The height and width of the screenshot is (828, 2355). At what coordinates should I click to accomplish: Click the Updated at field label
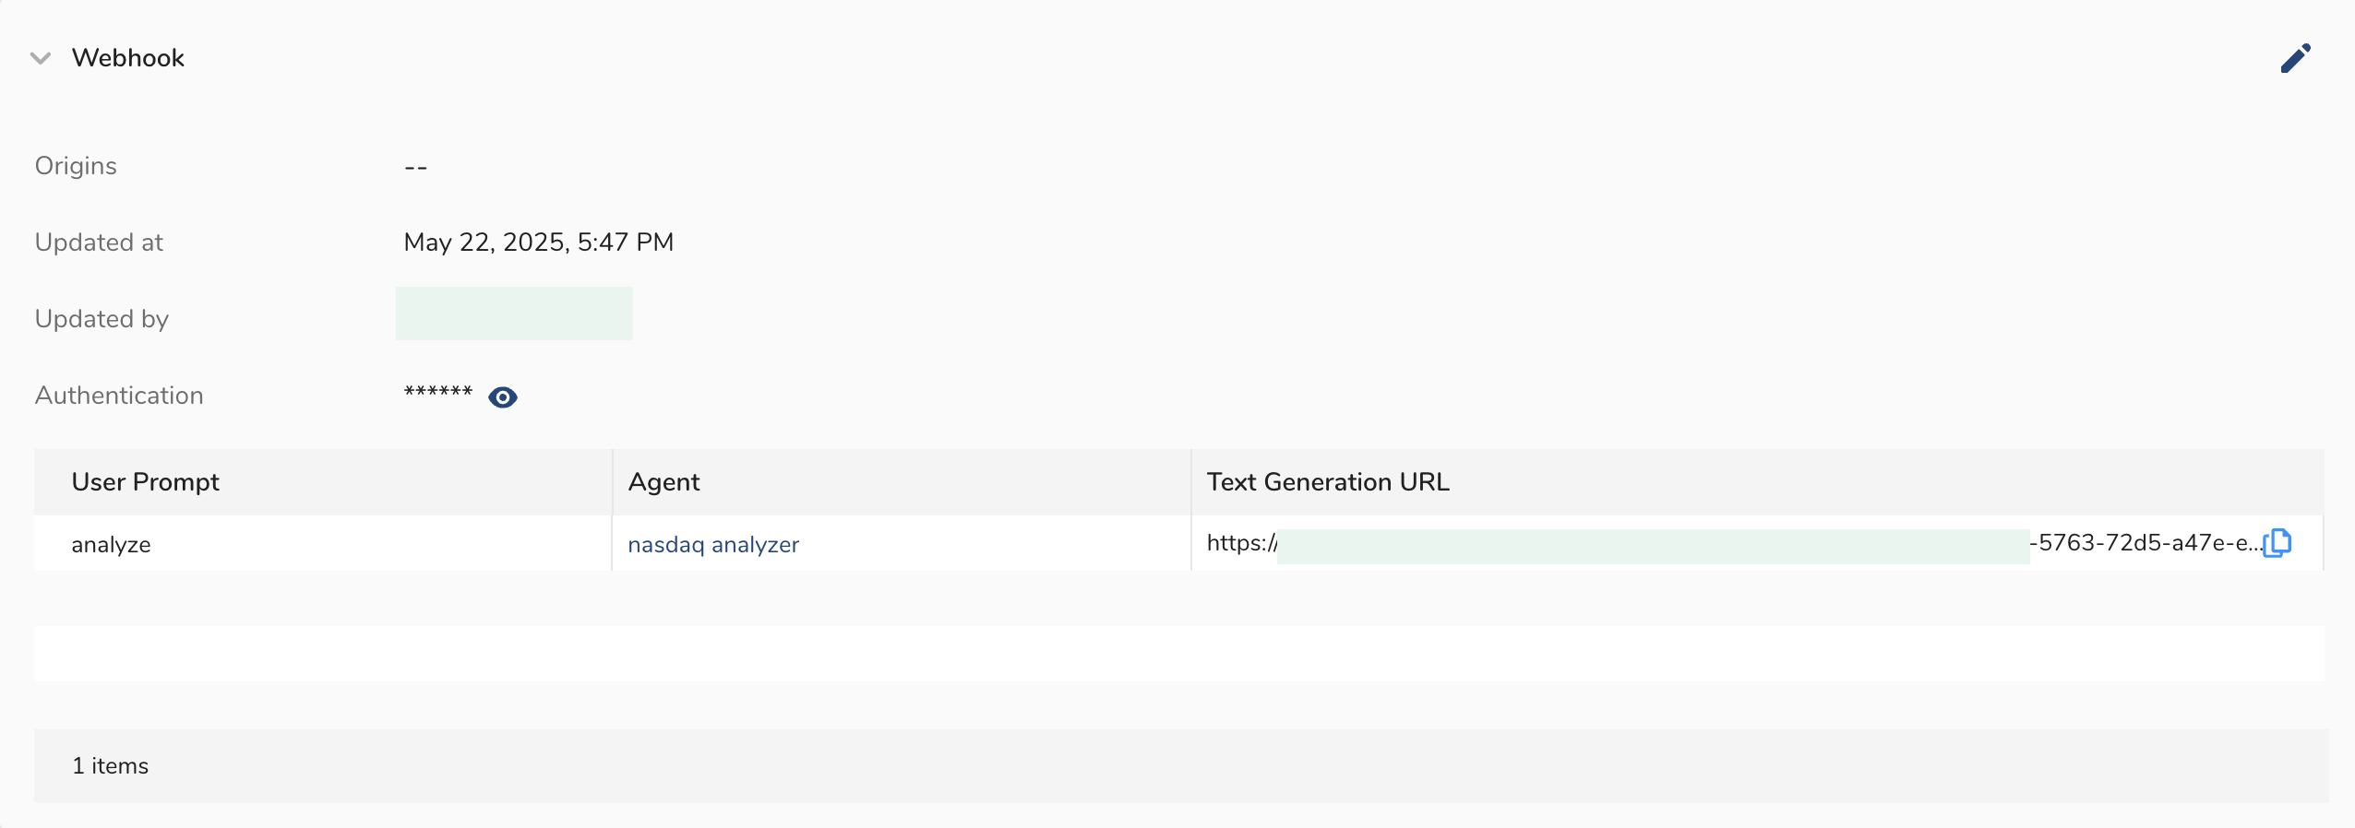(x=99, y=242)
